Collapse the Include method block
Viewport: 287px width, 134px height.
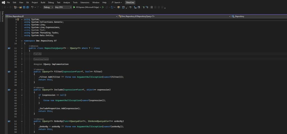point(22,90)
